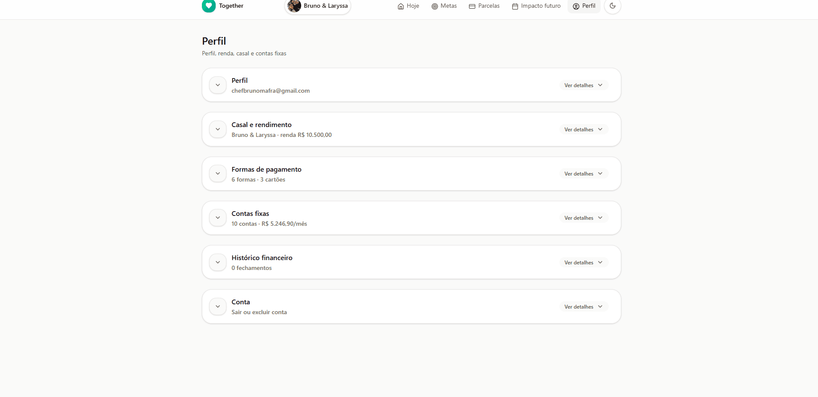Click the Bruno & Laryssa name pill
Viewport: 818px width, 397px height.
click(x=318, y=6)
